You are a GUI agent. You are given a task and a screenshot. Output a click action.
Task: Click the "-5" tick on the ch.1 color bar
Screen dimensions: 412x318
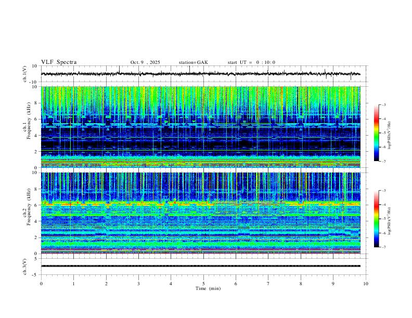click(384, 133)
